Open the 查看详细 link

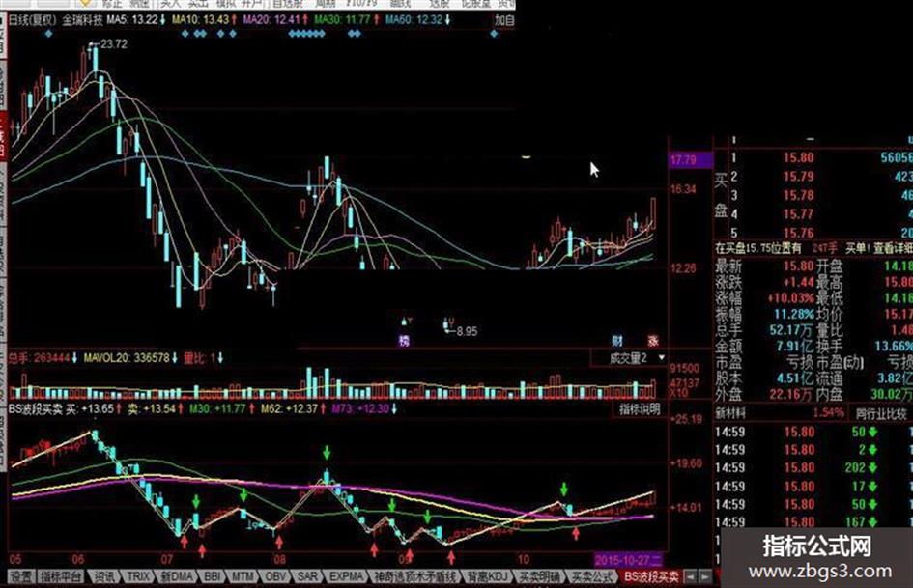pos(893,248)
